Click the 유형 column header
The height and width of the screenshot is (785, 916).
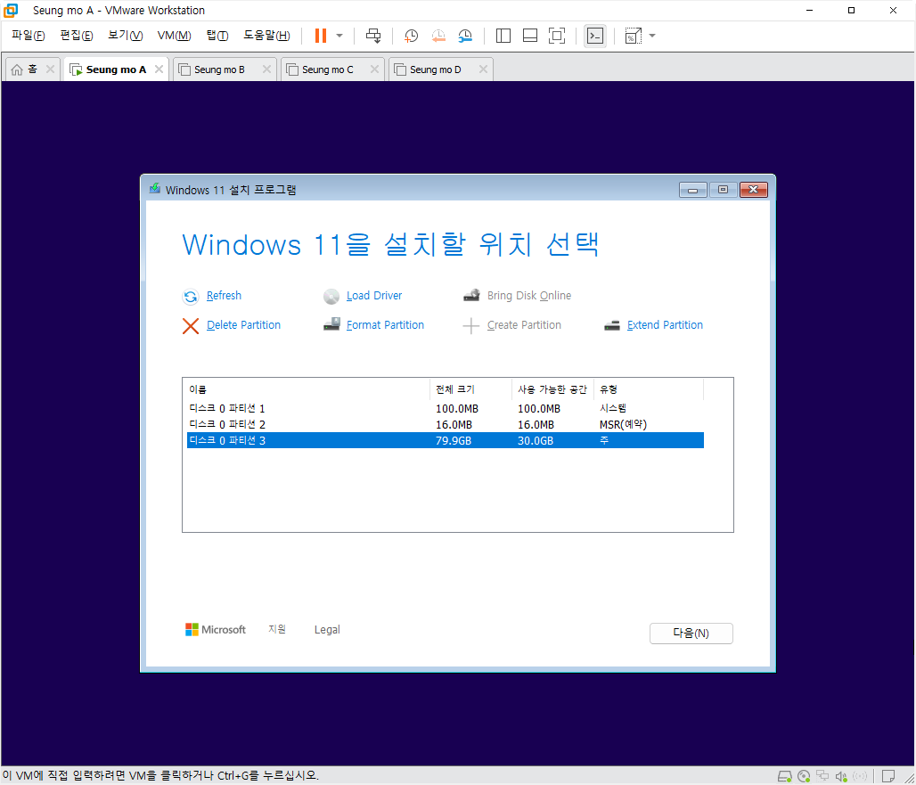[649, 389]
